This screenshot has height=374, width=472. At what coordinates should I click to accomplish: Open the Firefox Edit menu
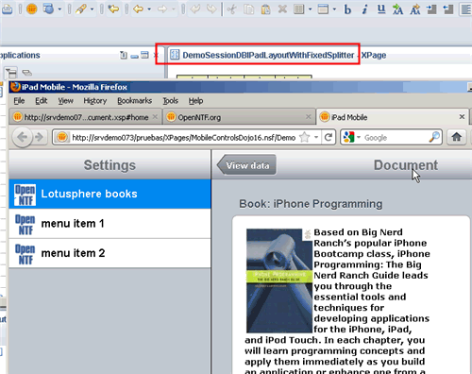(x=42, y=101)
